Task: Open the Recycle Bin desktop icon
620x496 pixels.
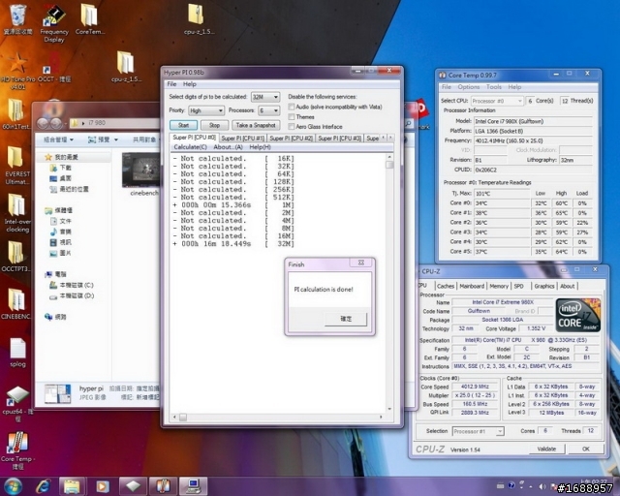Action: point(17,19)
